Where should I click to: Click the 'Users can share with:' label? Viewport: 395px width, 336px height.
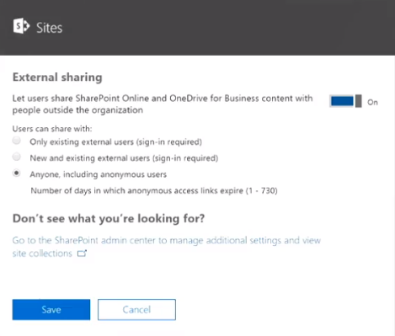(x=52, y=129)
